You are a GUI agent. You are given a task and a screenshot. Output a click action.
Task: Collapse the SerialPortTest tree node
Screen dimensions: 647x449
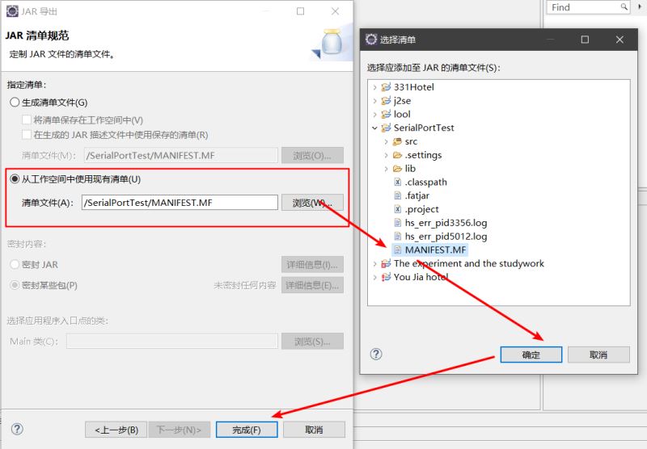click(374, 128)
